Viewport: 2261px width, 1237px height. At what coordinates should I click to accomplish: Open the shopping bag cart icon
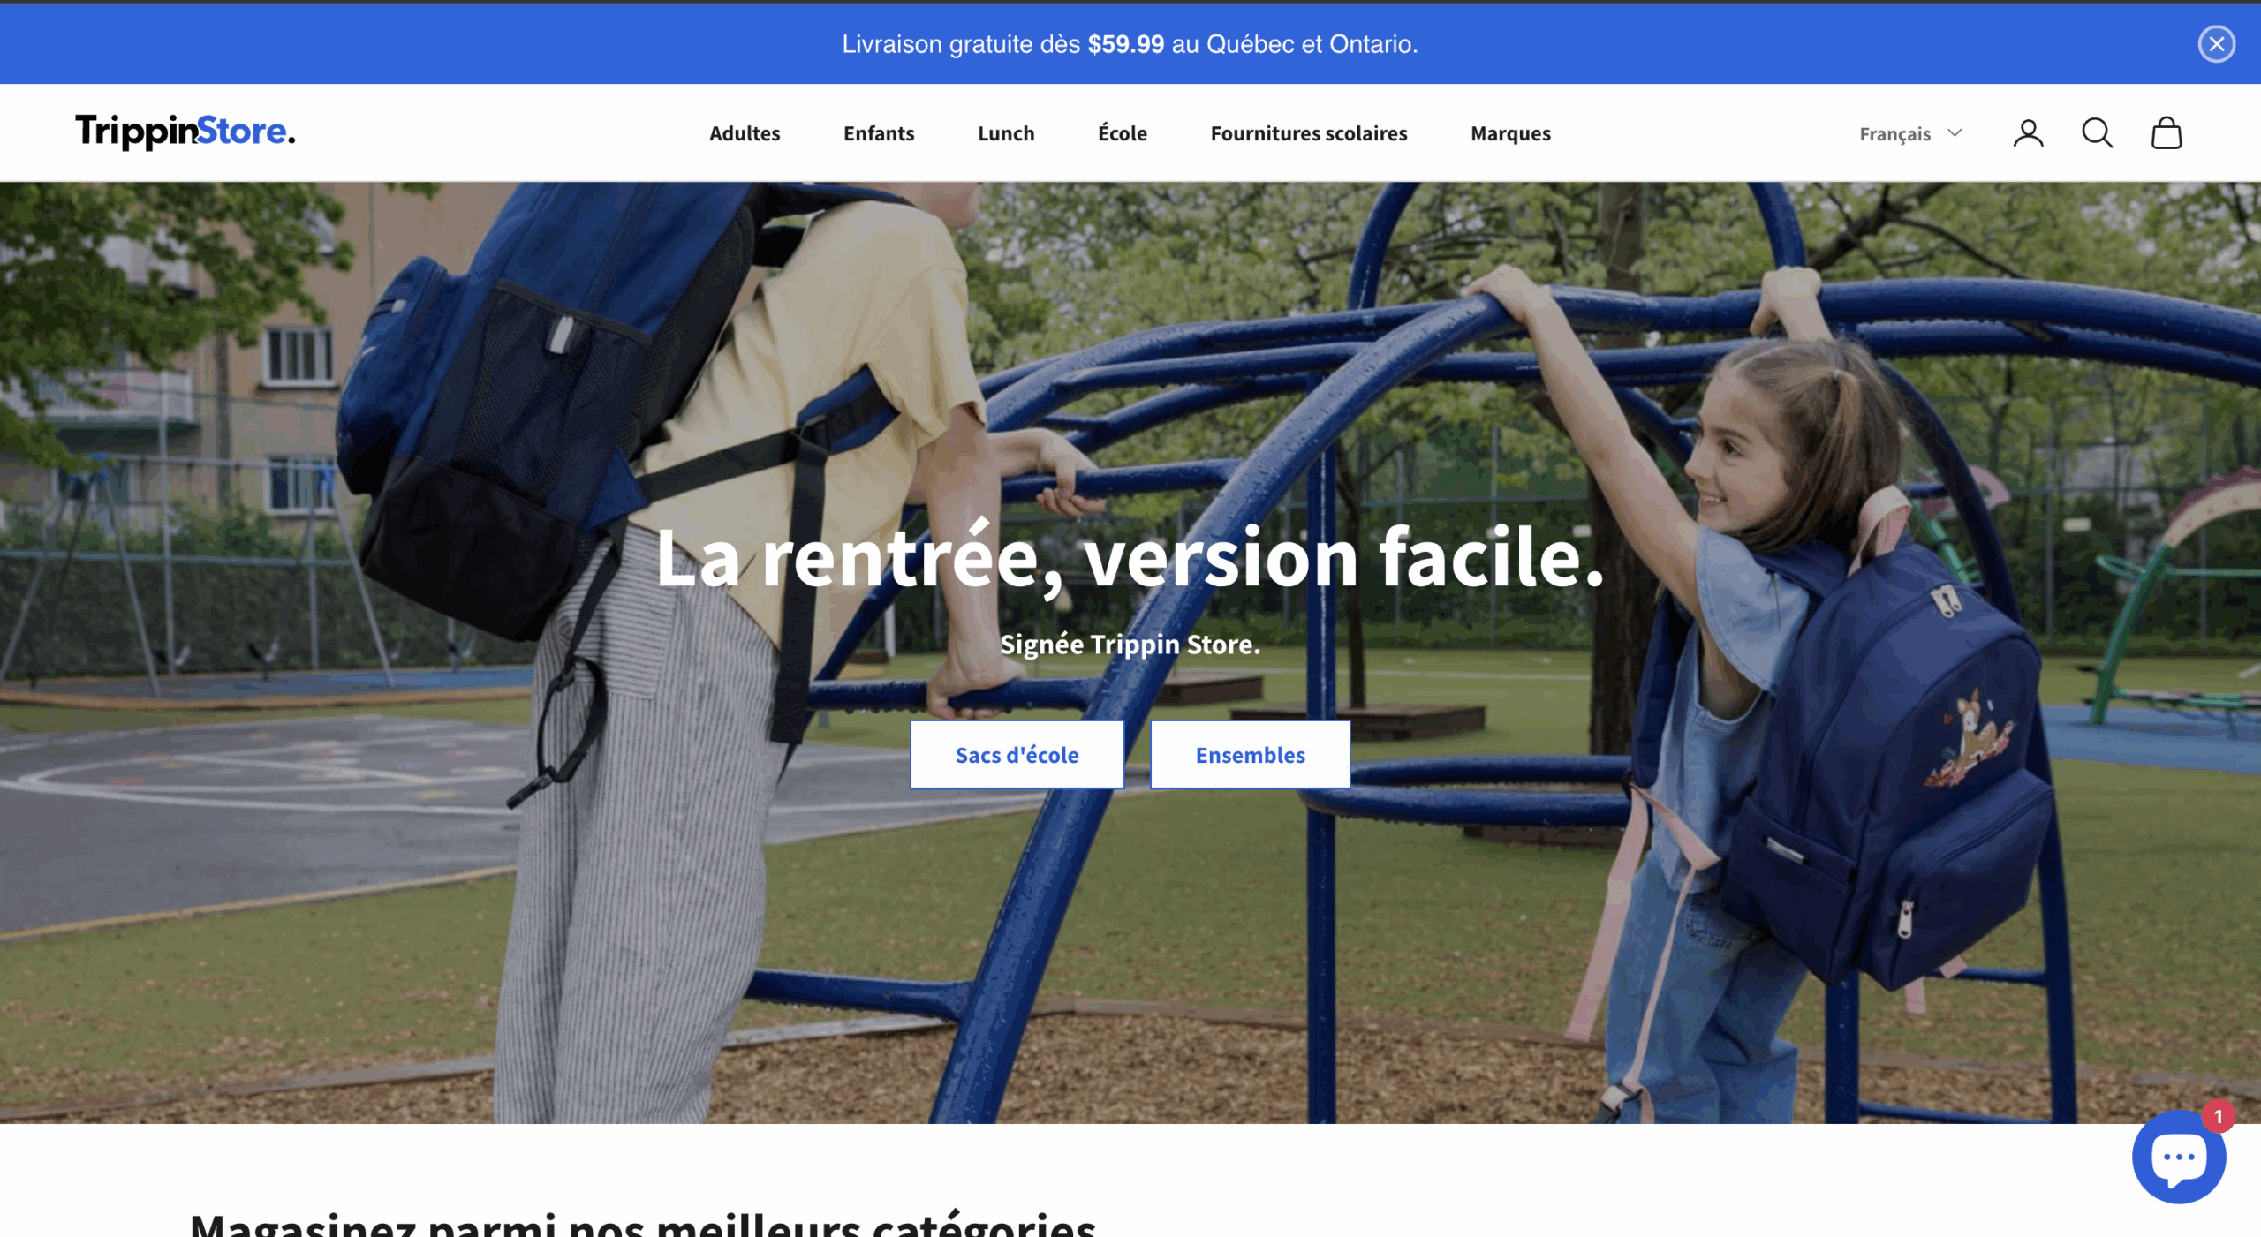pyautogui.click(x=2166, y=133)
